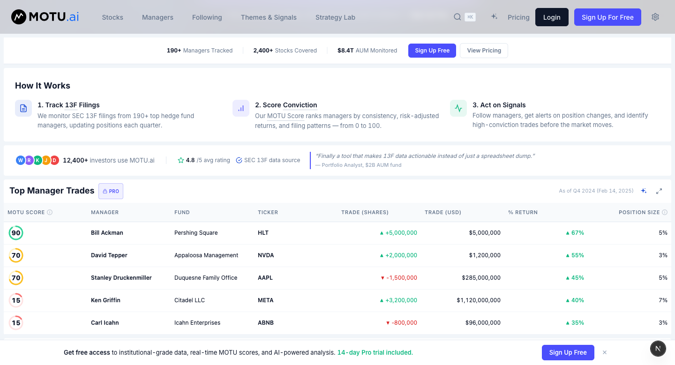Screen dimensions: 675x365
Task: Click the star rating icon
Action: [x=181, y=160]
